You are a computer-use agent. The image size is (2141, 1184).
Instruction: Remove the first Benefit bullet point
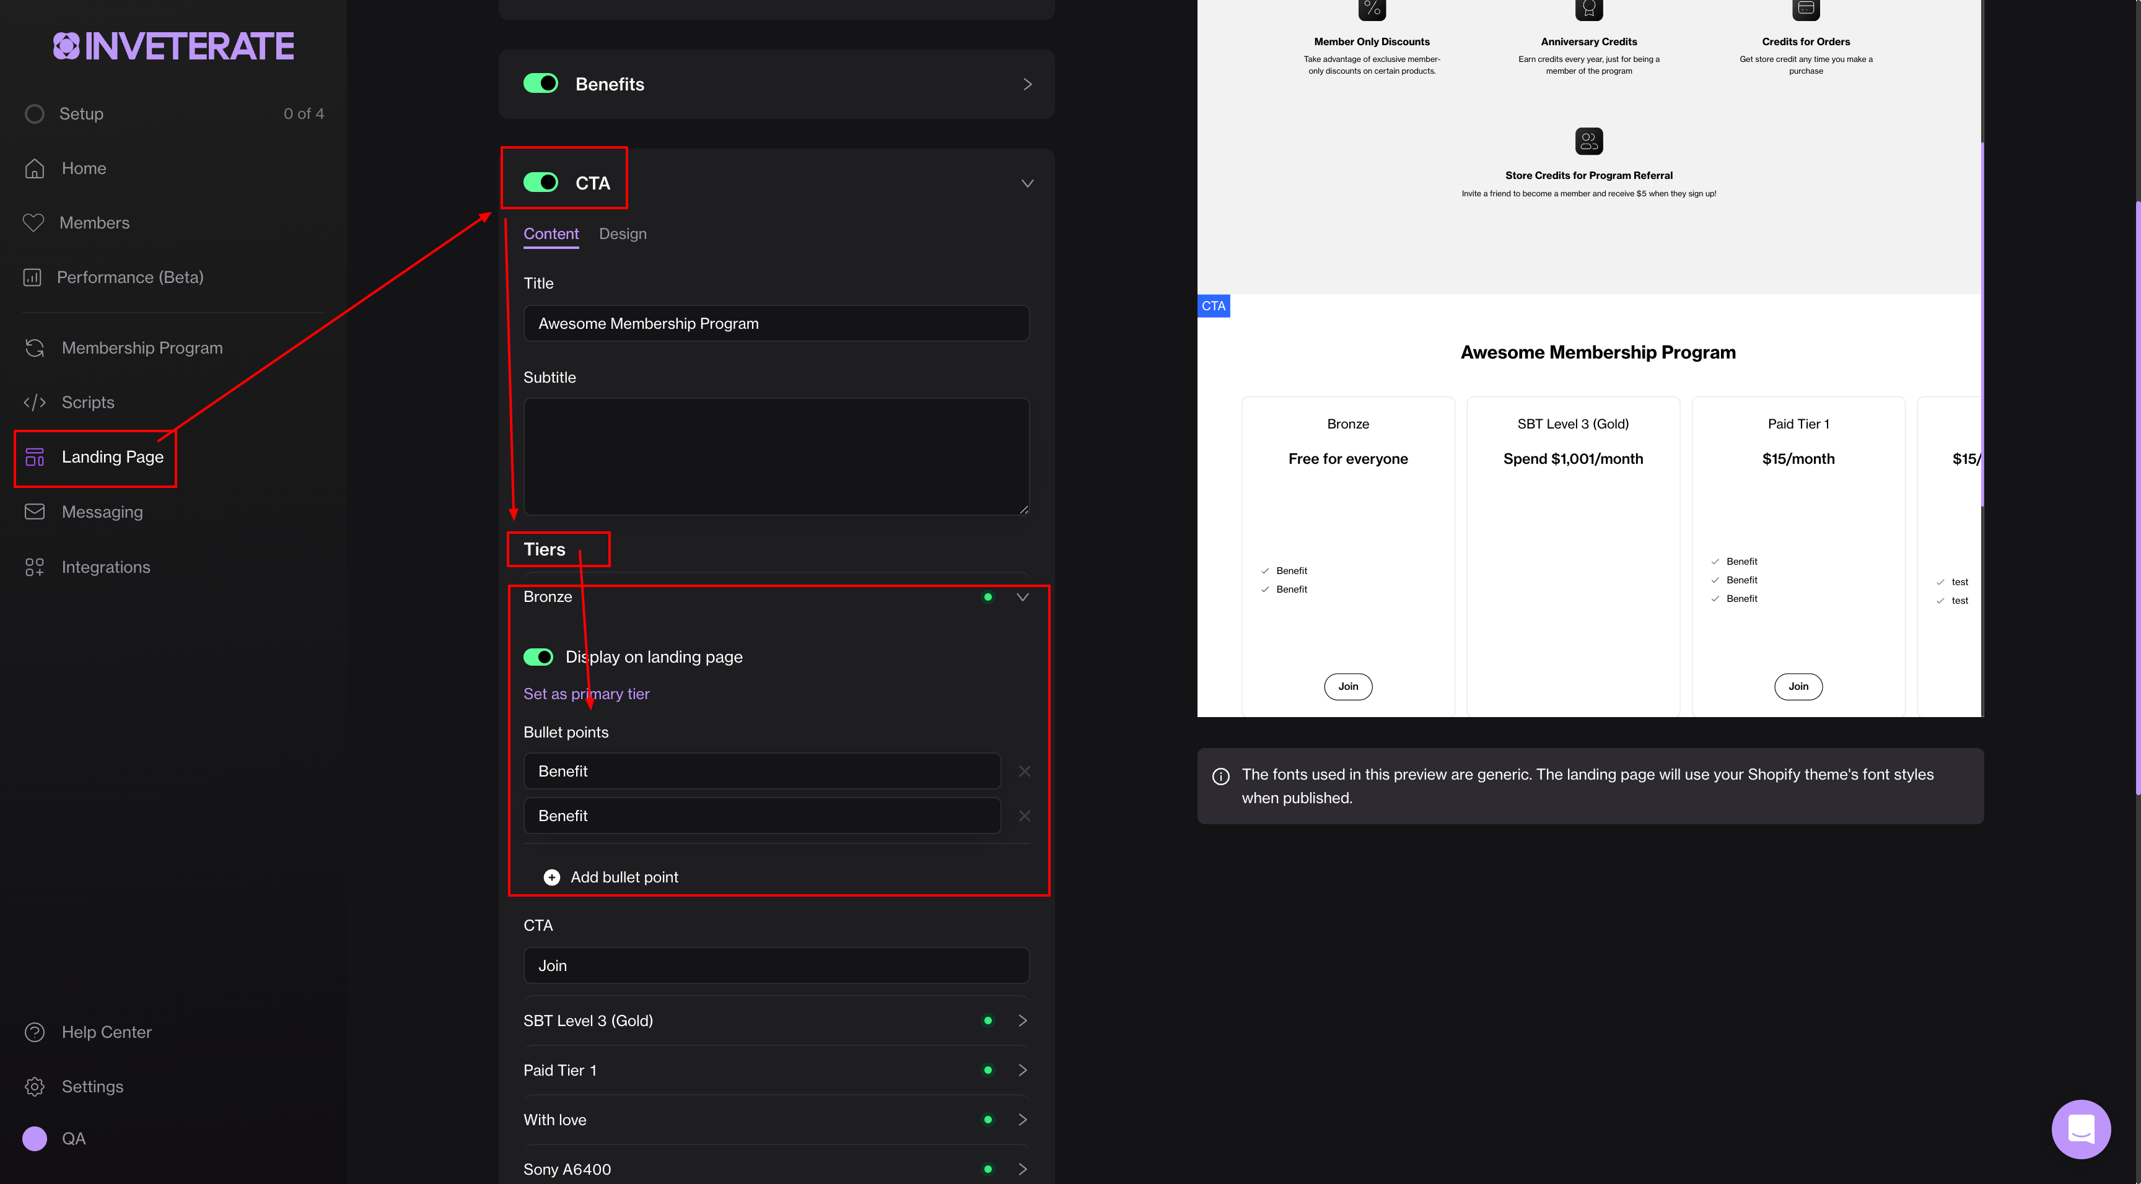click(x=1024, y=771)
